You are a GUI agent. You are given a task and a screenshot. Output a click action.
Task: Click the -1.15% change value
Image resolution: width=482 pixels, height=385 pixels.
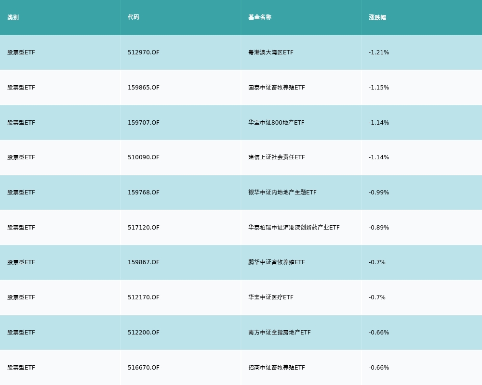click(x=379, y=88)
